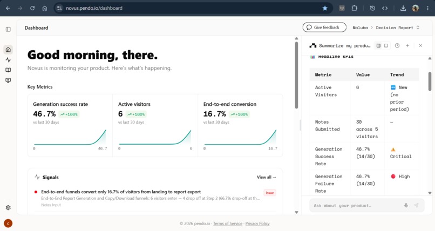Switch chat panel to side-by-side layout
435x231 pixels.
click(378, 45)
